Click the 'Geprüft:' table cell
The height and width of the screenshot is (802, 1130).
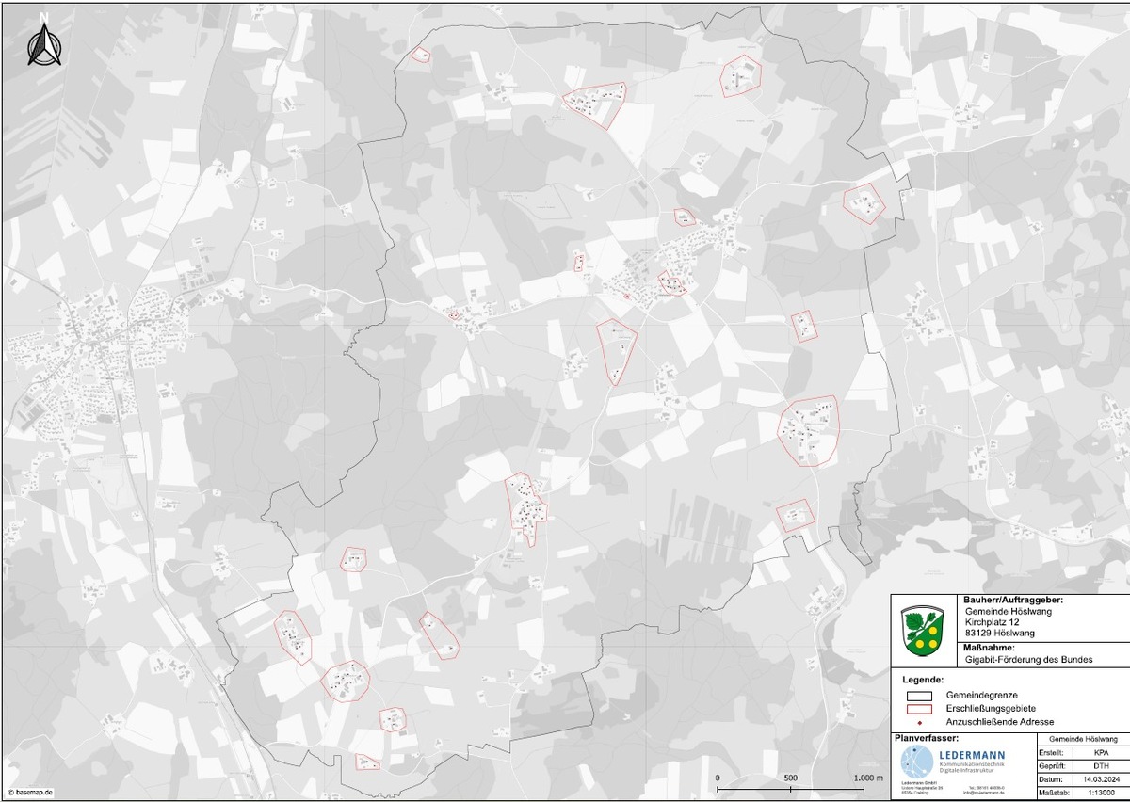click(x=1055, y=766)
